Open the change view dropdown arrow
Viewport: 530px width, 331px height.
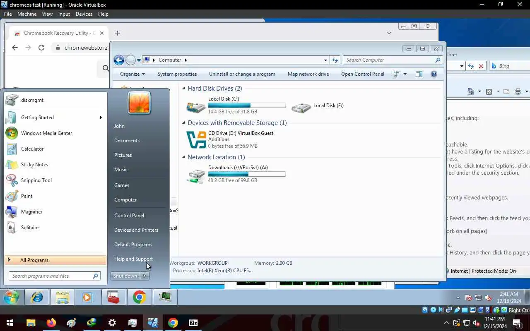pos(405,74)
